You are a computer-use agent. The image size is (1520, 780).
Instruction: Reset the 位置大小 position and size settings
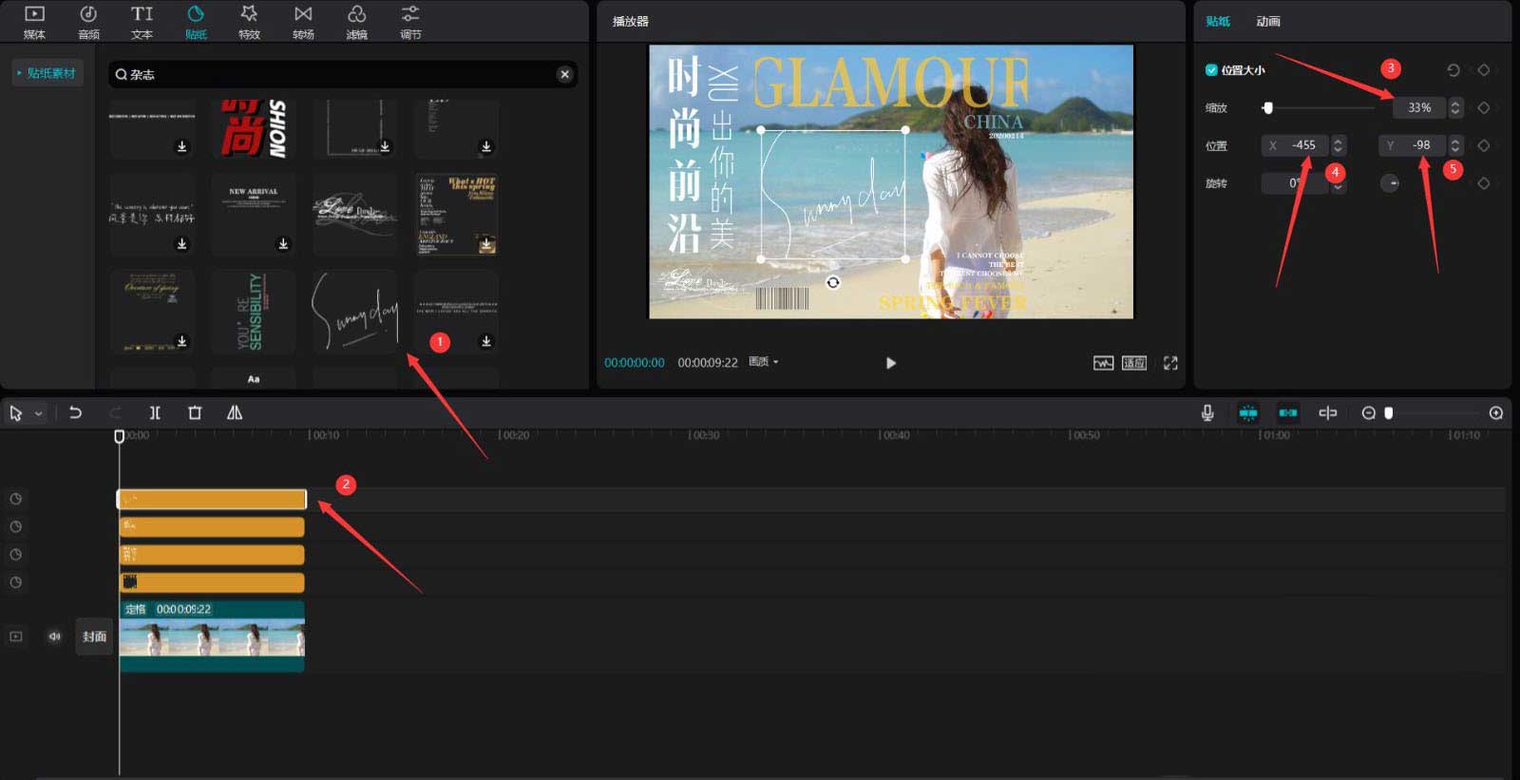(x=1453, y=70)
